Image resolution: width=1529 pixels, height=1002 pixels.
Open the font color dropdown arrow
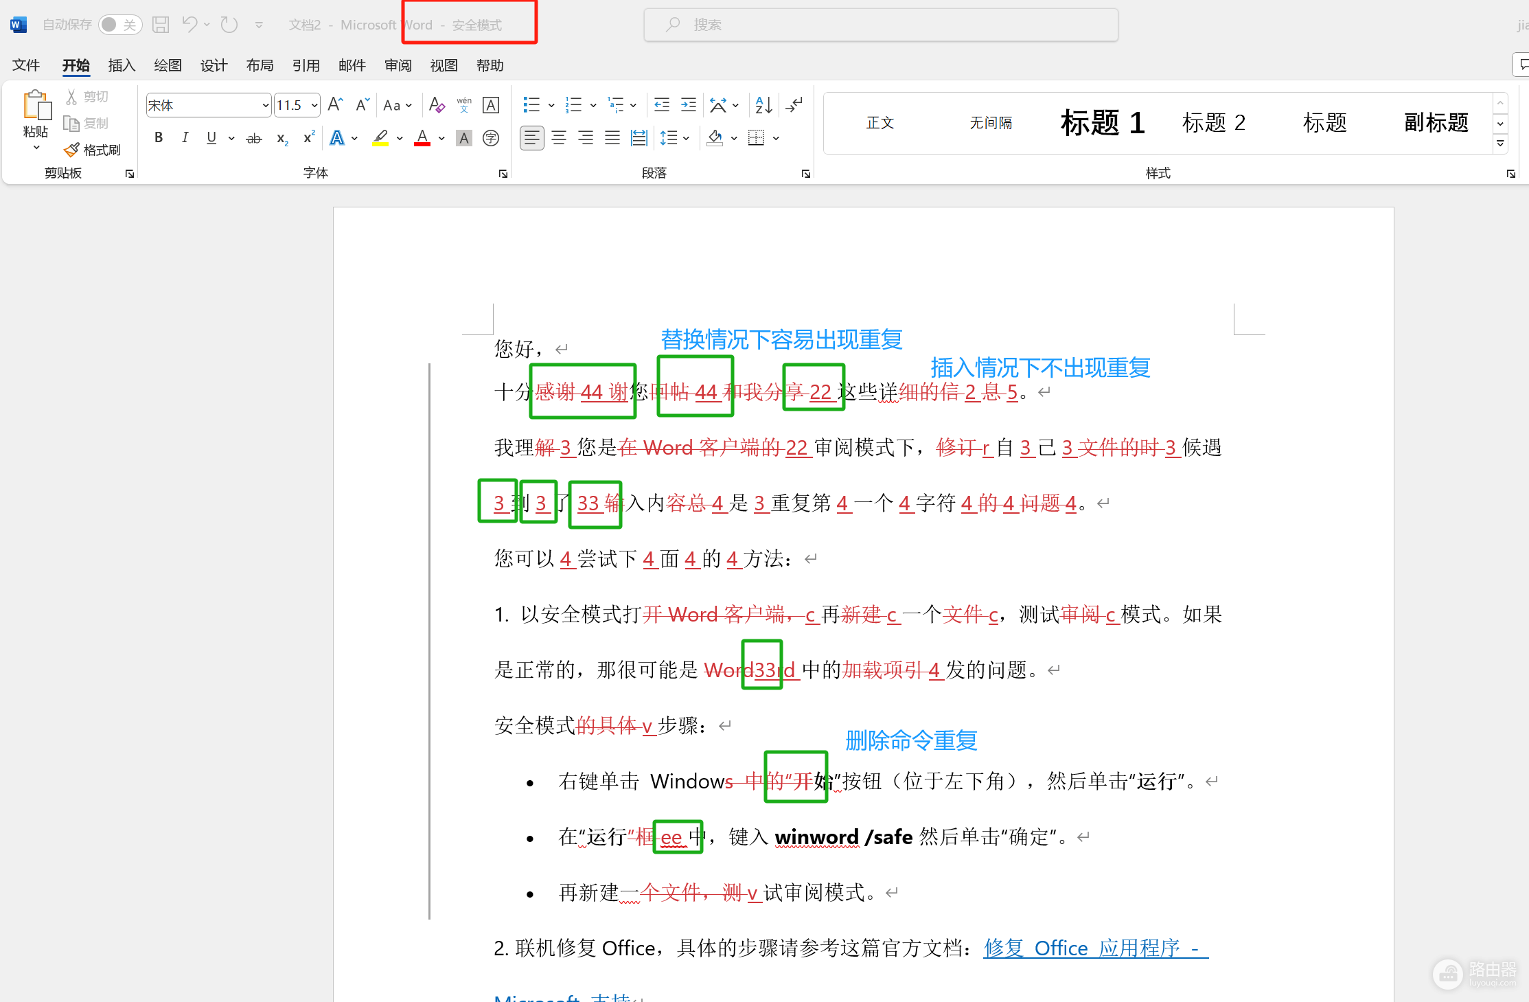pos(441,138)
